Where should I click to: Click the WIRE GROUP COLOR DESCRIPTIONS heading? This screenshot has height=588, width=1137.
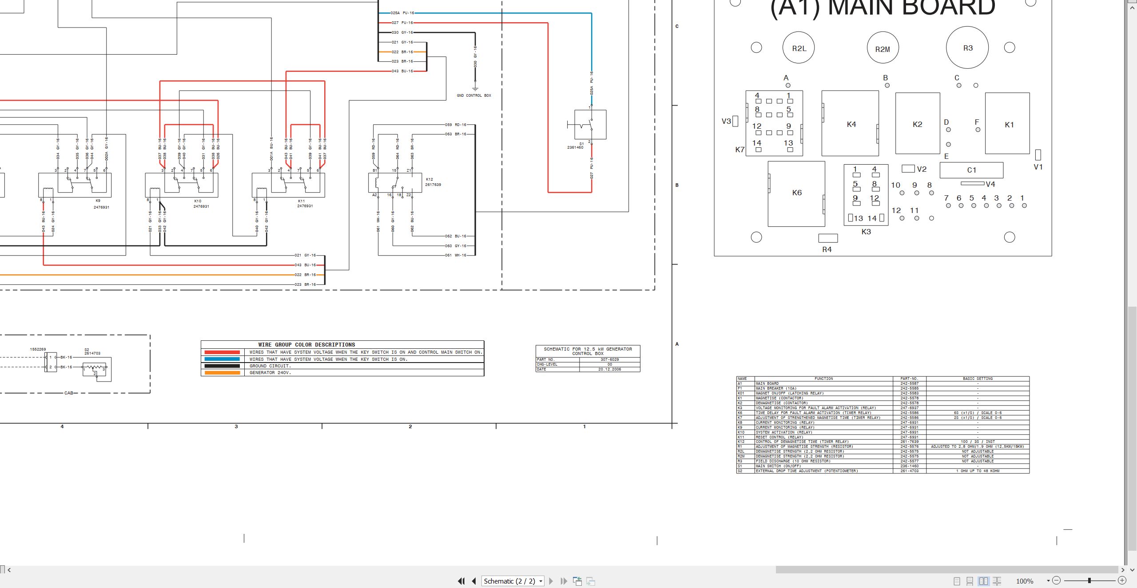coord(306,345)
